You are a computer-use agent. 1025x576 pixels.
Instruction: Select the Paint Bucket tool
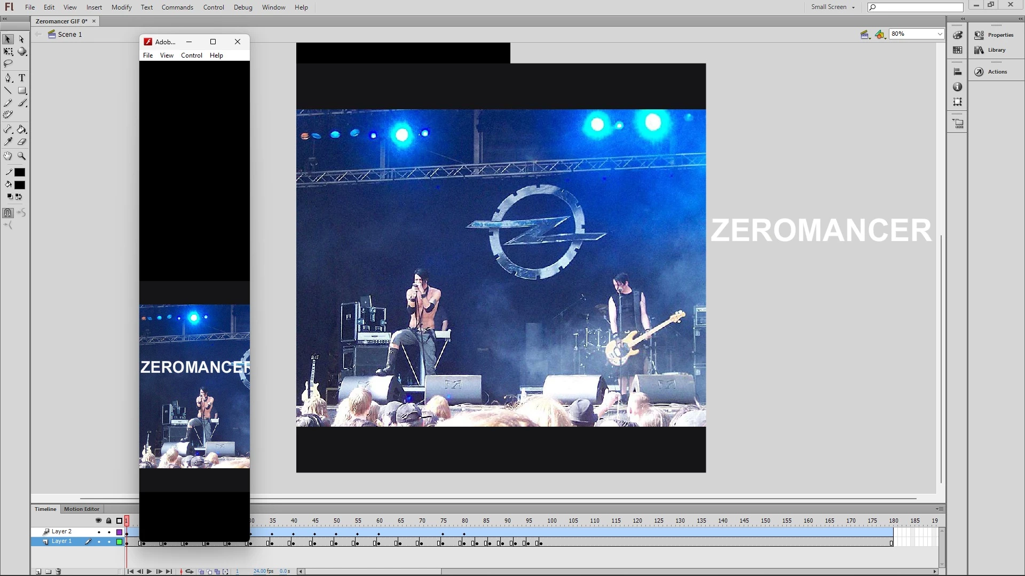(22, 130)
